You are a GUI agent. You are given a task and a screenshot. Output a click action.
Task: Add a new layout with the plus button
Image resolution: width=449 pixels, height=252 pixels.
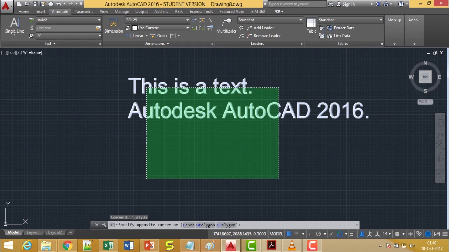click(x=71, y=232)
